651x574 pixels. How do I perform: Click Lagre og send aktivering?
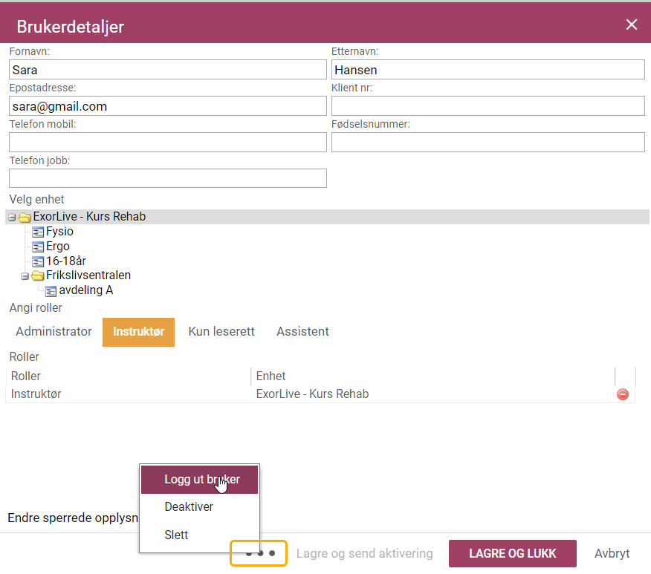pyautogui.click(x=365, y=554)
